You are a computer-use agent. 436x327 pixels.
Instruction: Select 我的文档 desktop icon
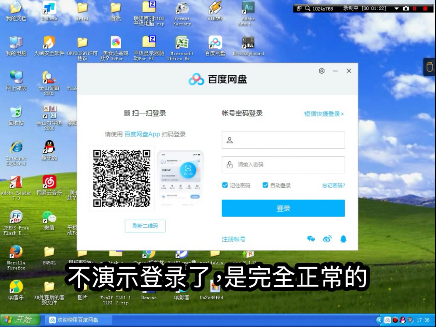16,12
